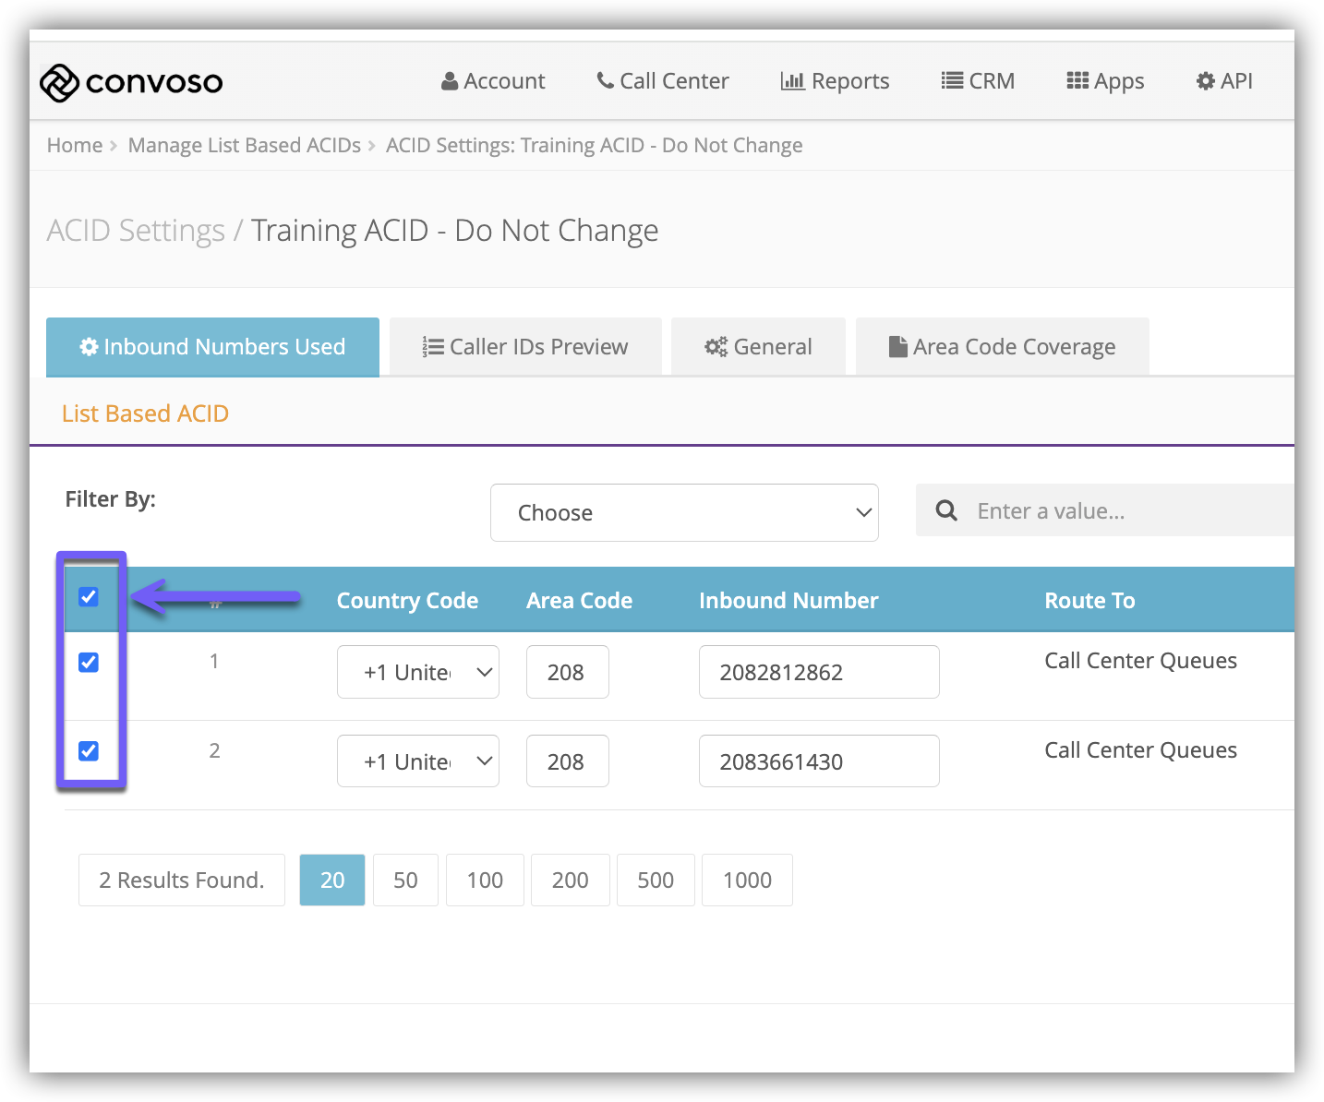Switch to the Caller IDs Preview tab
1324x1102 pixels.
(525, 347)
